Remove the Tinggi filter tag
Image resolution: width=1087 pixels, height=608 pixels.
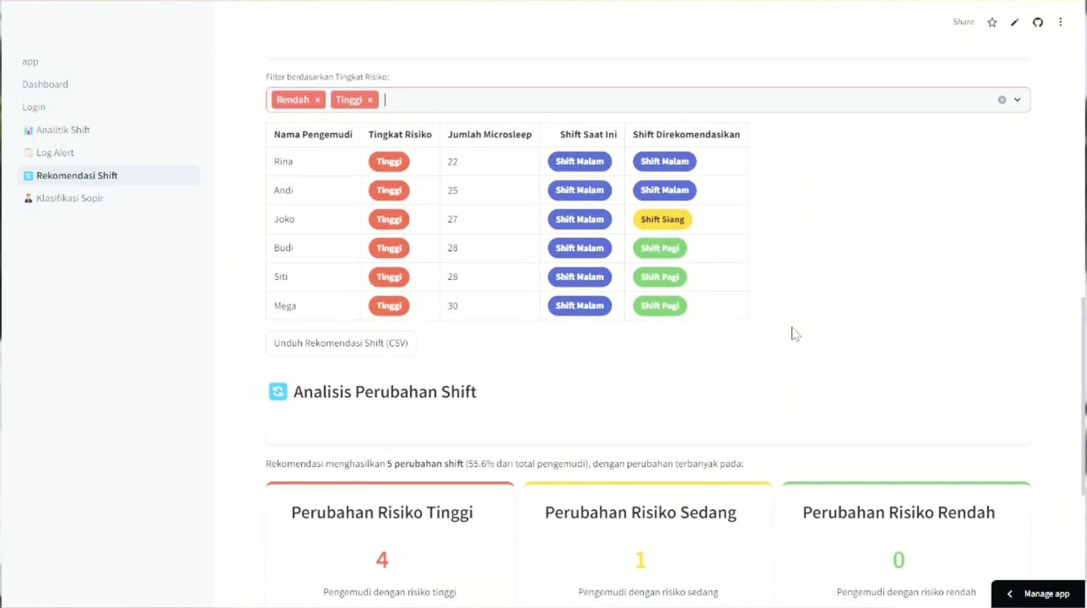coord(370,100)
